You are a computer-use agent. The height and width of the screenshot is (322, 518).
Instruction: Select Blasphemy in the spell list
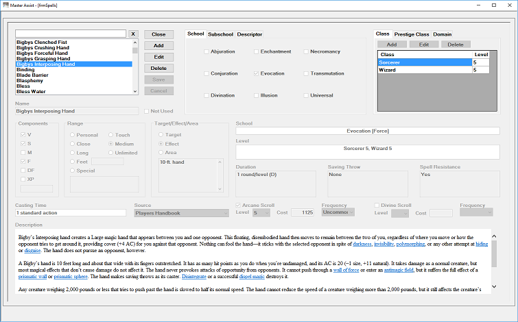coord(74,81)
